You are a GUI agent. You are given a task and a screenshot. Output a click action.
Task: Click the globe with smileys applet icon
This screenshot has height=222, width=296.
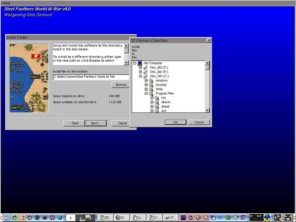pyautogui.click(x=267, y=218)
